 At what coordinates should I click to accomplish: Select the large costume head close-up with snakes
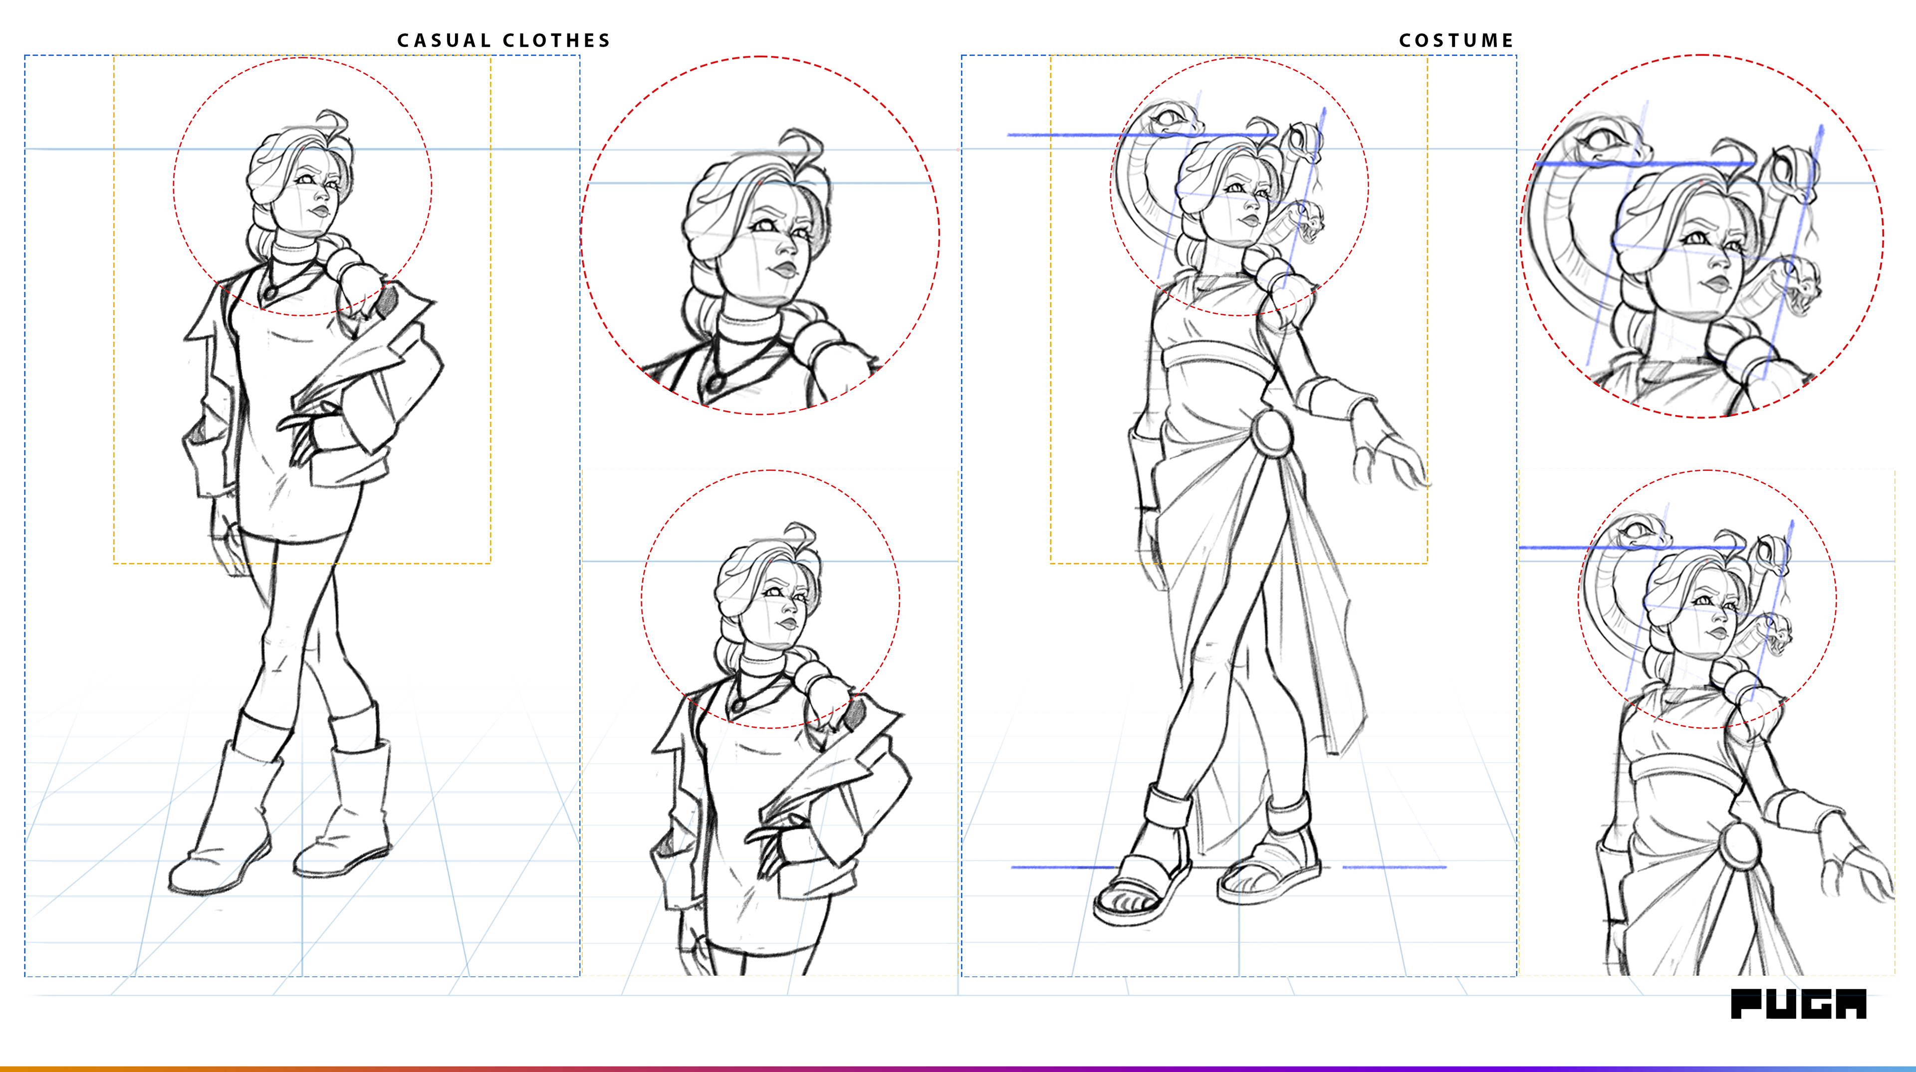(x=1702, y=236)
